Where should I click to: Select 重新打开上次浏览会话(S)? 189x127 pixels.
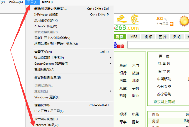coord(74,38)
